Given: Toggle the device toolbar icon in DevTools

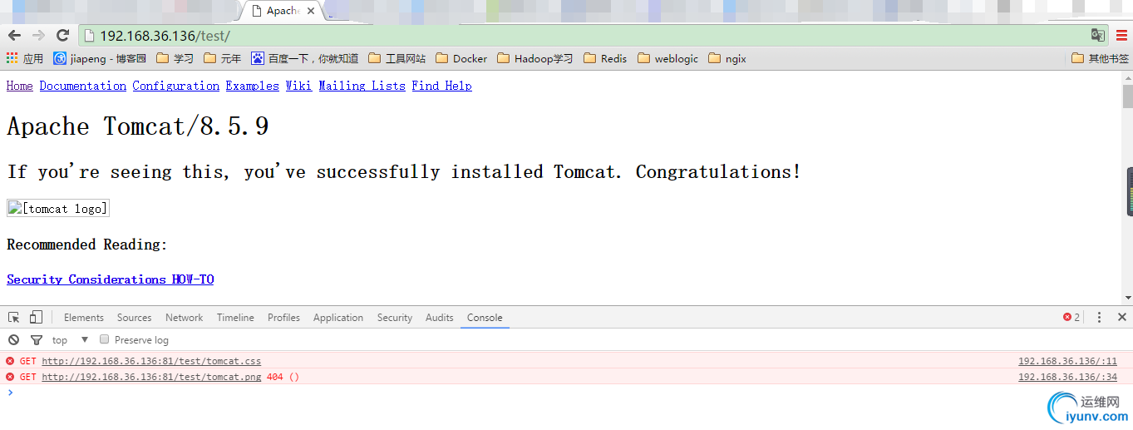Looking at the screenshot, I should pyautogui.click(x=36, y=317).
